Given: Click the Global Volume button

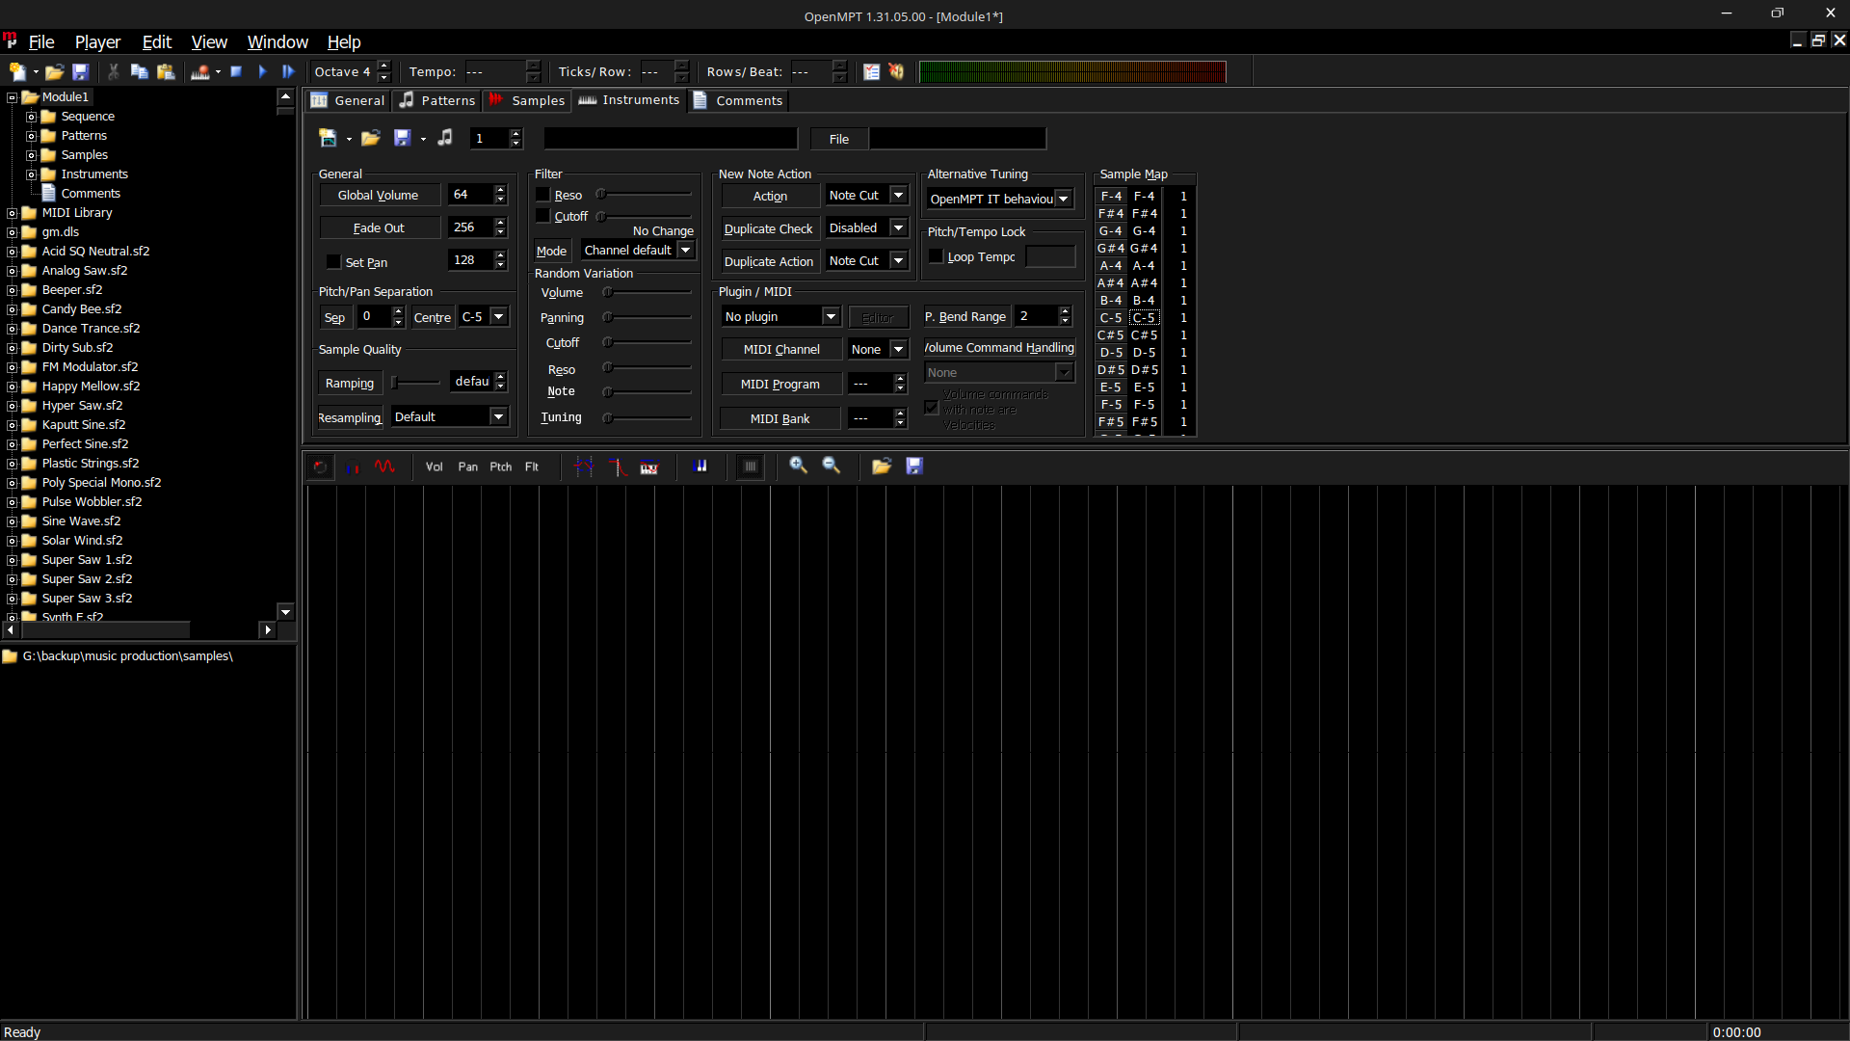Looking at the screenshot, I should pyautogui.click(x=378, y=195).
